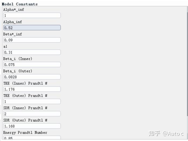Click the a1 constant input field

coord(32,52)
